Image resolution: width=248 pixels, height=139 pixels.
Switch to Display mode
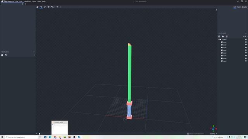(x=245, y=7)
